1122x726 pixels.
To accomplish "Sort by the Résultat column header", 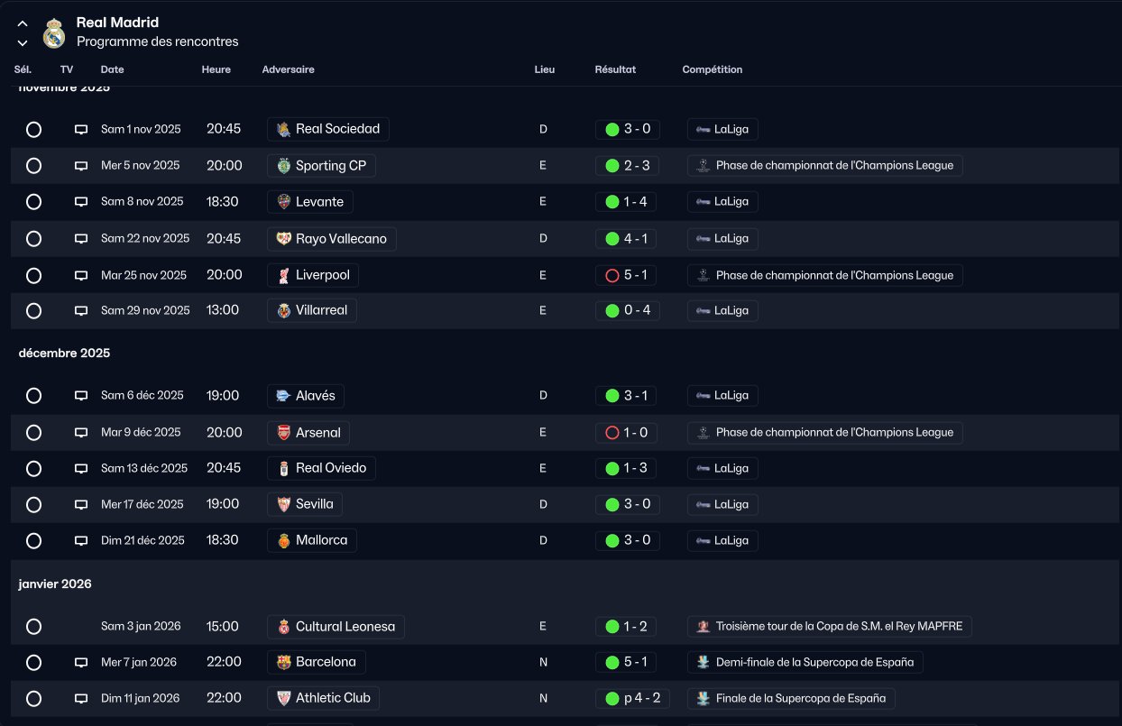I will click(615, 69).
